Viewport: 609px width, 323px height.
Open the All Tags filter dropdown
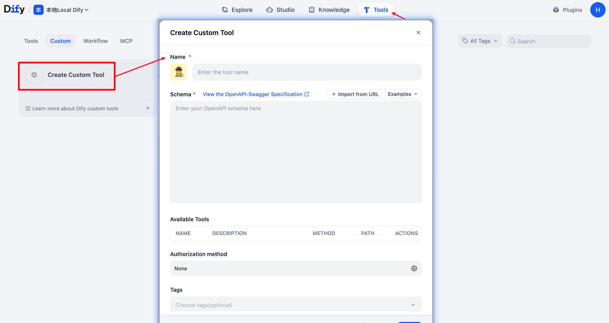[x=480, y=41]
